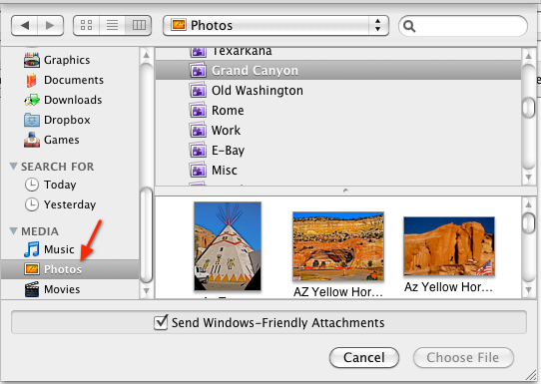Click the search field
This screenshot has width=541, height=384.
pyautogui.click(x=463, y=26)
